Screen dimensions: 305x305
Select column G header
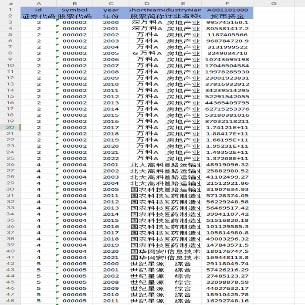point(274,3)
